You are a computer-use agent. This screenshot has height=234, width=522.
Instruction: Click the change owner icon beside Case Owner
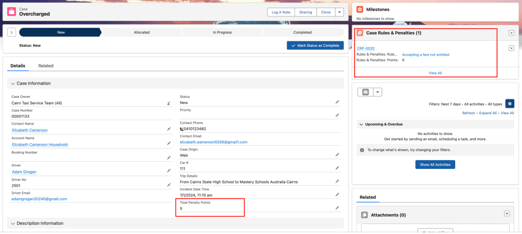tap(169, 103)
